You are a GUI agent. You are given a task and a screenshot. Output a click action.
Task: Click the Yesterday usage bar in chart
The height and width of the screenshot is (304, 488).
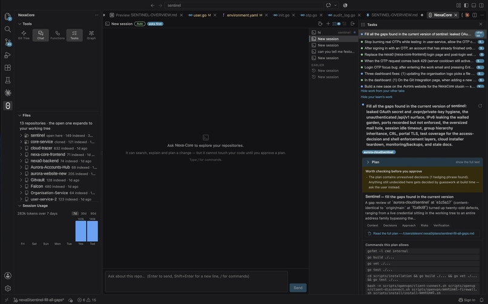[x=81, y=231]
